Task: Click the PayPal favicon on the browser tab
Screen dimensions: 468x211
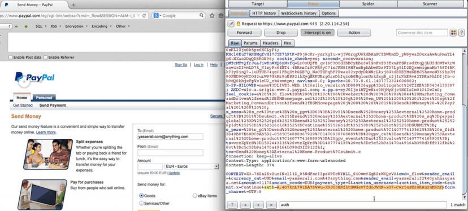Action: point(7,5)
